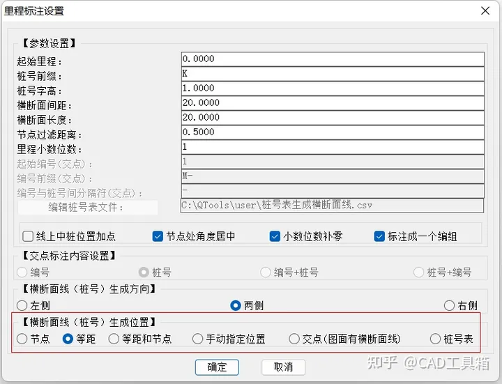Click the 横断面间距 input field
Image resolution: width=502 pixels, height=384 pixels.
[x=333, y=103]
